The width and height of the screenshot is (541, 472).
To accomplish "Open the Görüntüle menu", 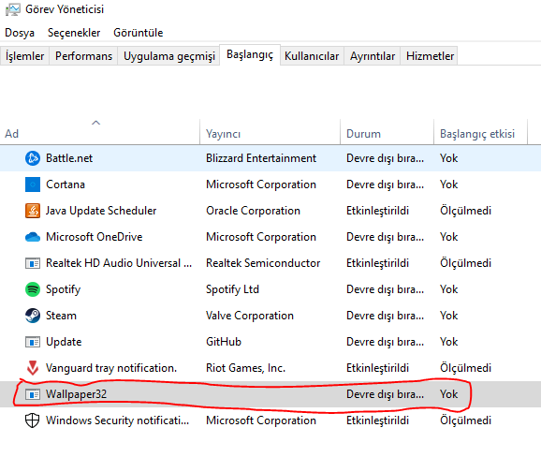I will coord(138,33).
